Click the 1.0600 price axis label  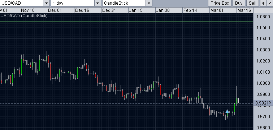(263, 17)
